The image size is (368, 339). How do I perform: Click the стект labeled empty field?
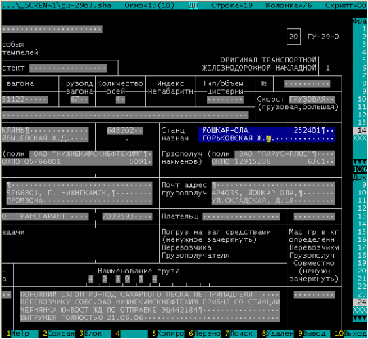click(x=68, y=68)
